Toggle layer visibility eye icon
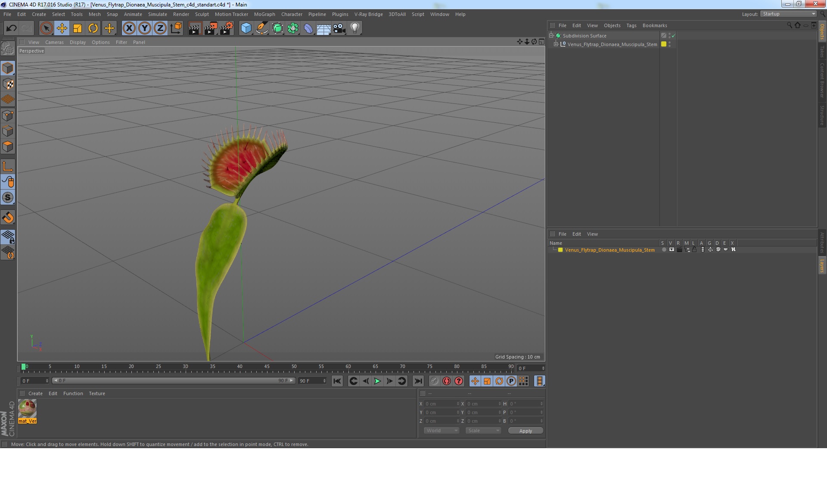This screenshot has width=827, height=499. click(672, 249)
